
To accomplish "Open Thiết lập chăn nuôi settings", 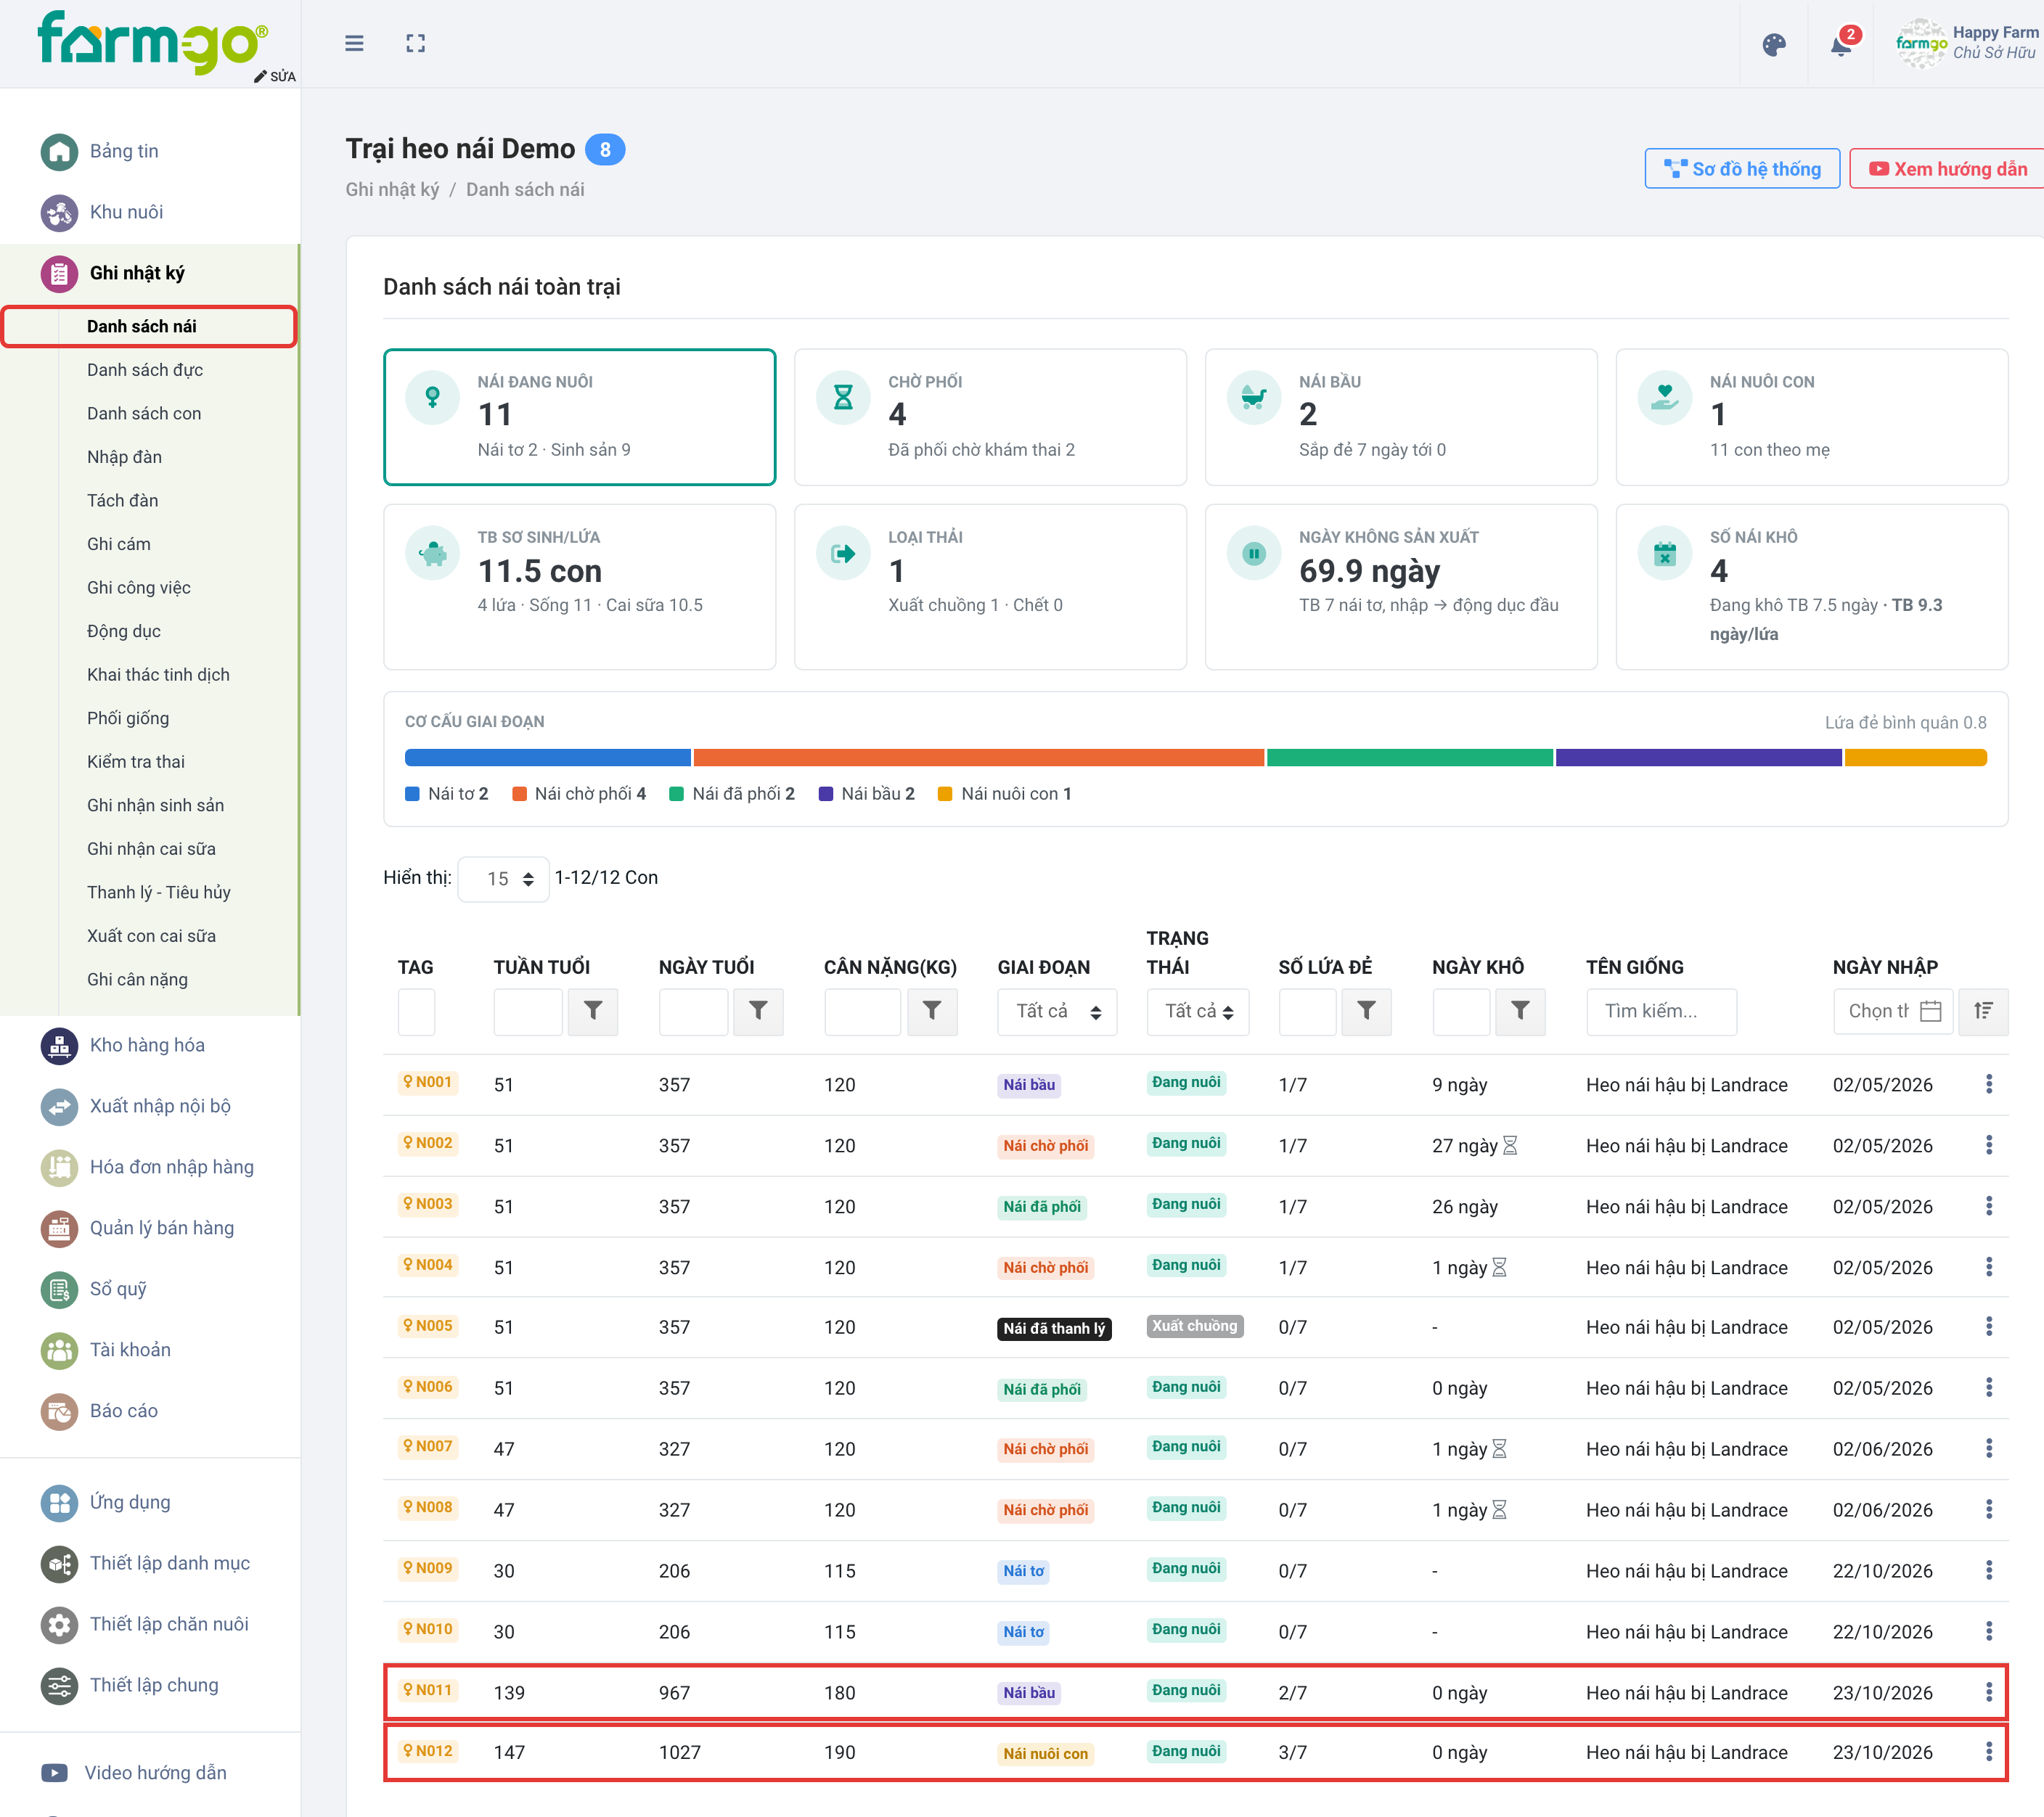I will (169, 1625).
